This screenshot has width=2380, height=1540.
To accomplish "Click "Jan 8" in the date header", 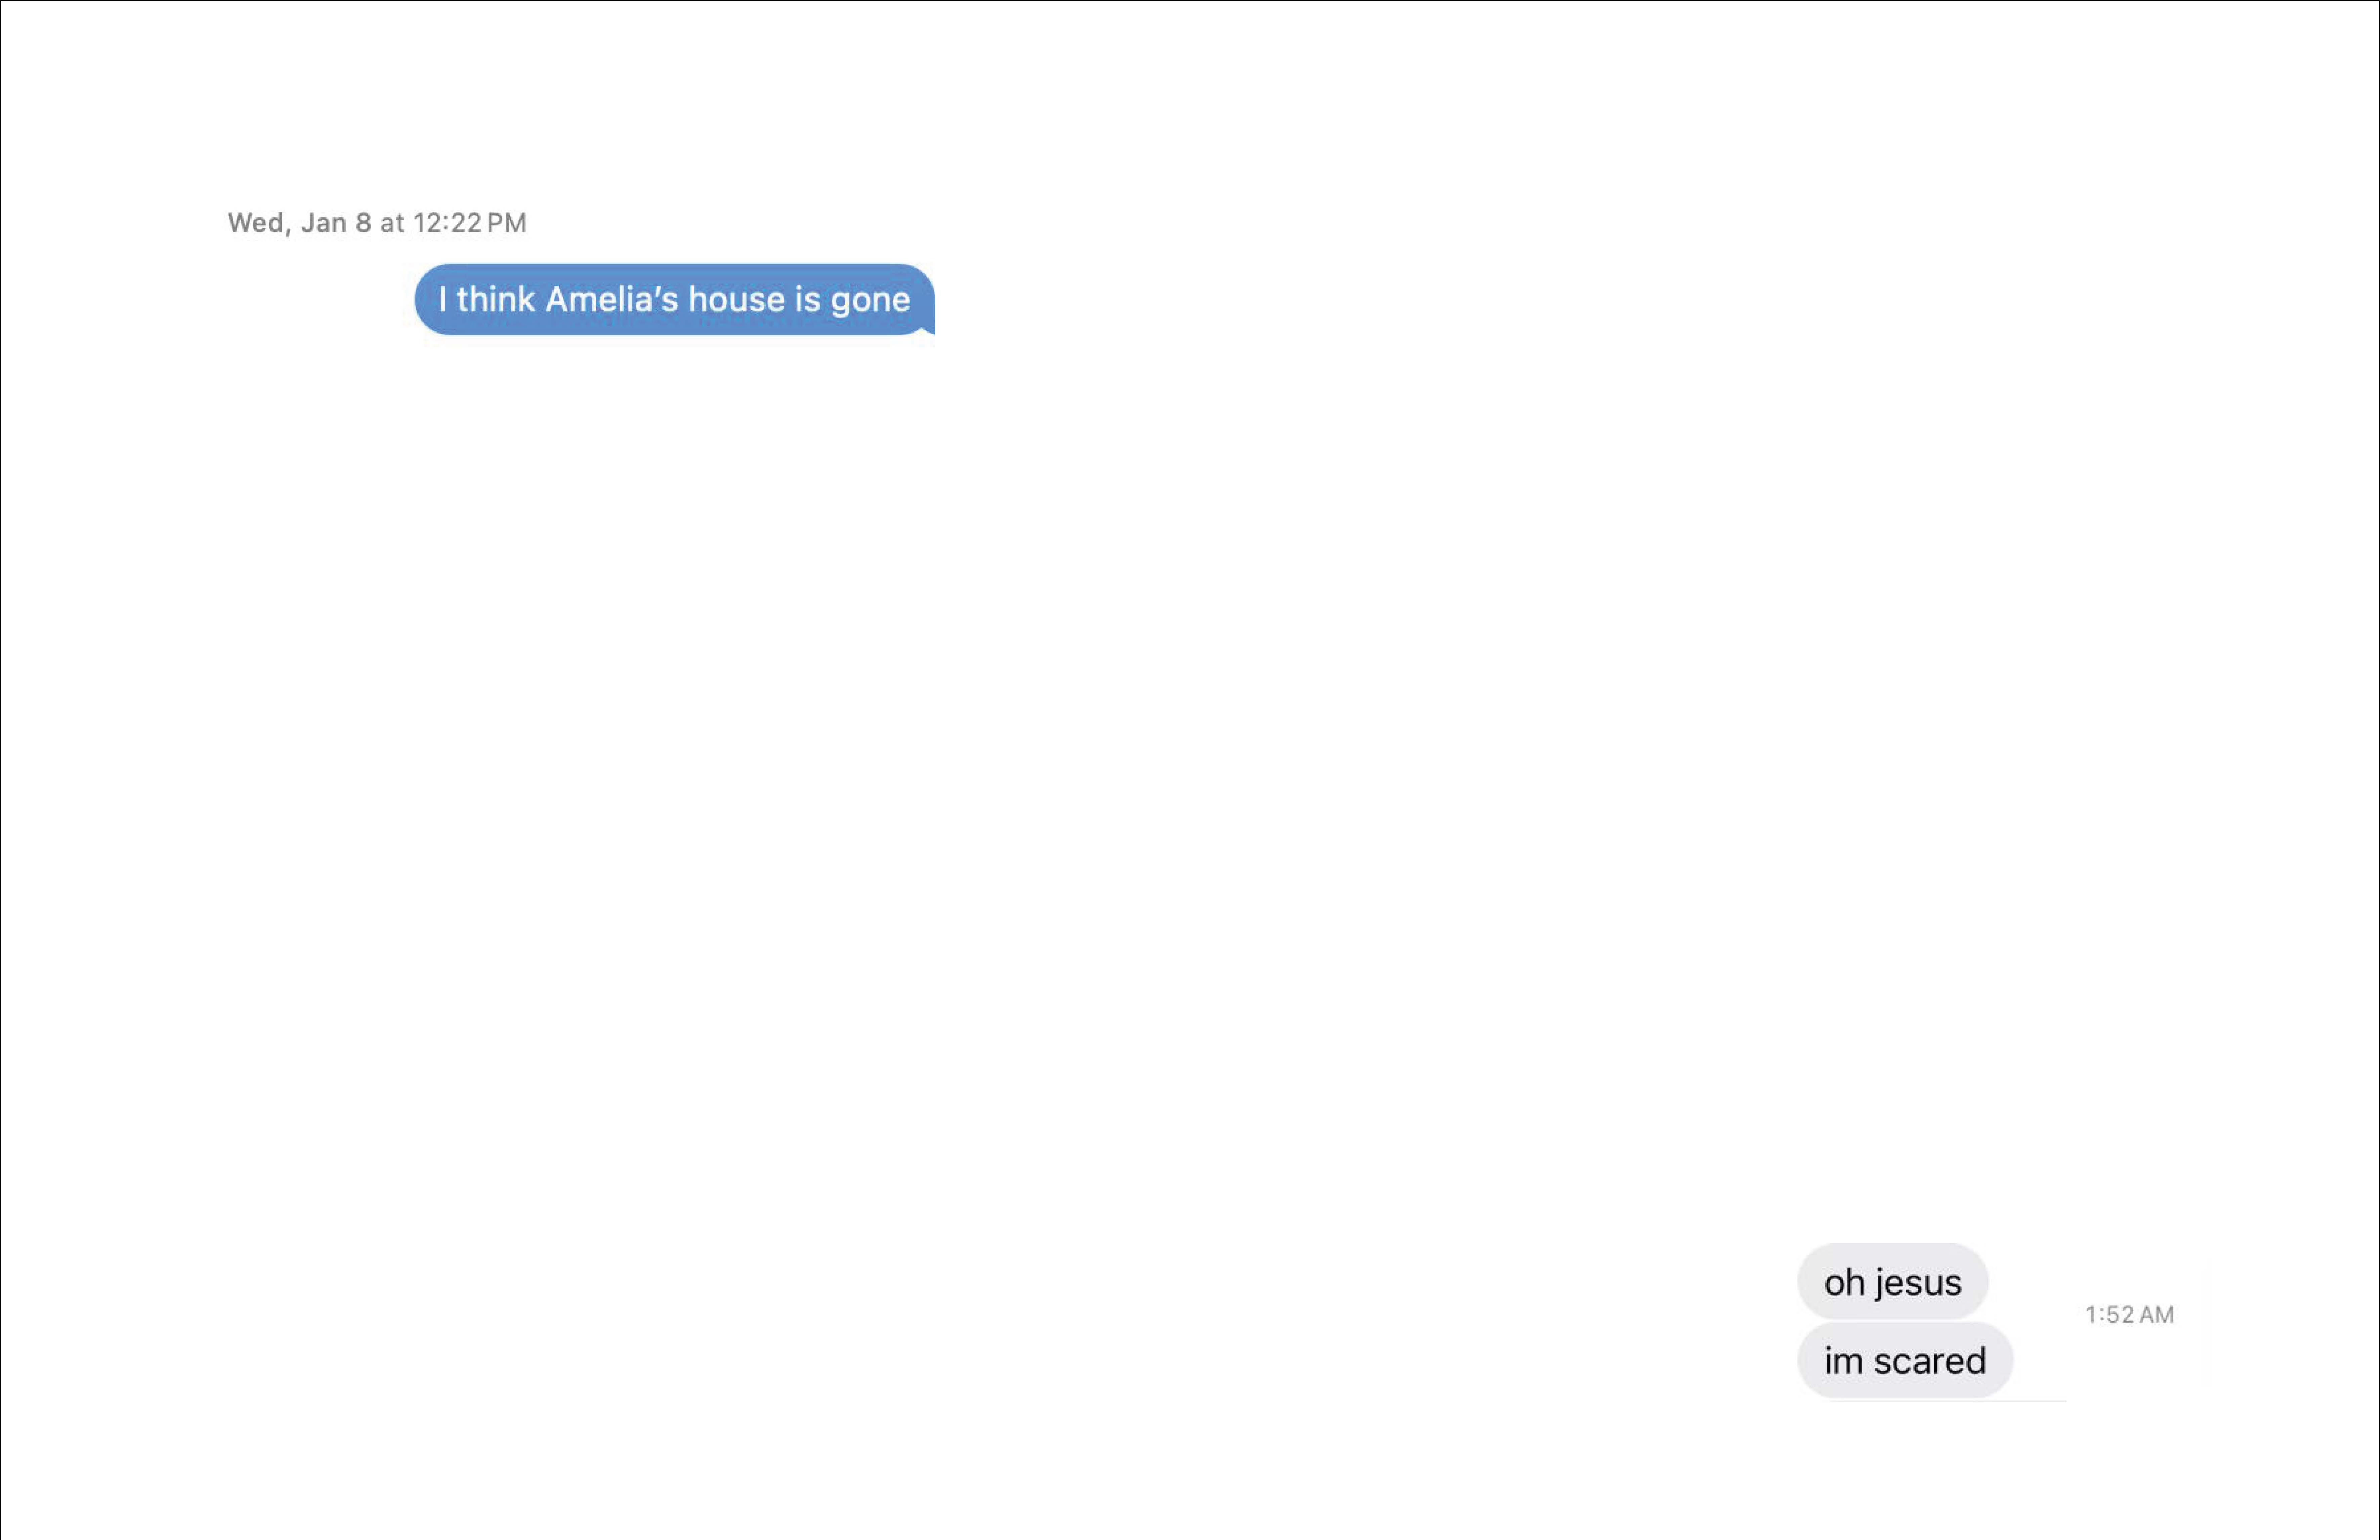I will (x=336, y=222).
